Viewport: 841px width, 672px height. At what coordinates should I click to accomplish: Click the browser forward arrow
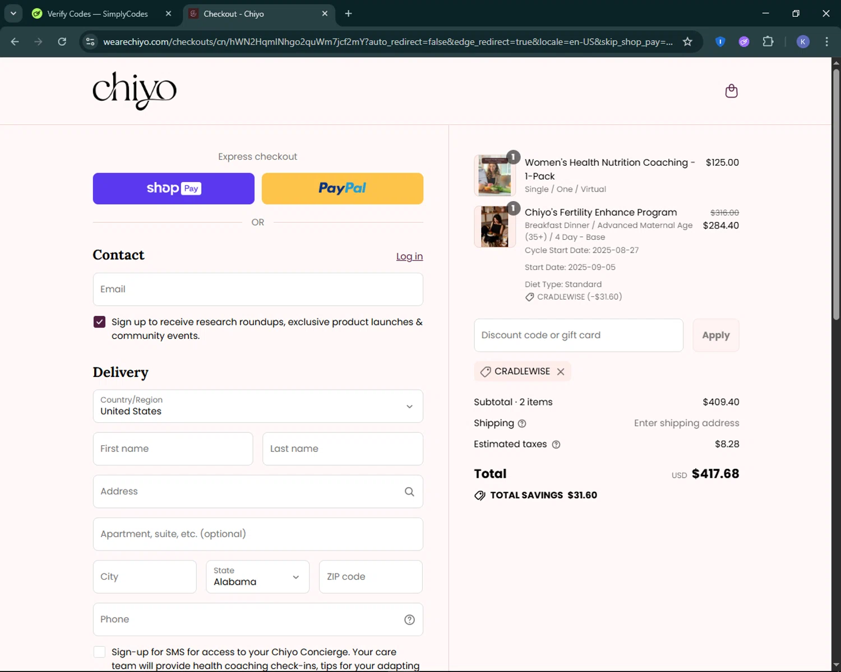[38, 41]
